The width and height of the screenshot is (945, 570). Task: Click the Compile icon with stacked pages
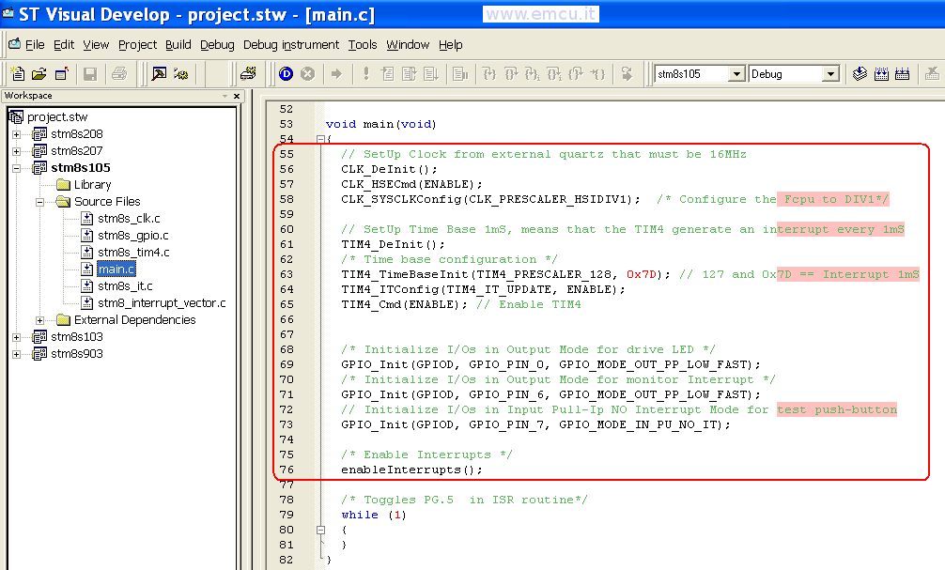860,74
